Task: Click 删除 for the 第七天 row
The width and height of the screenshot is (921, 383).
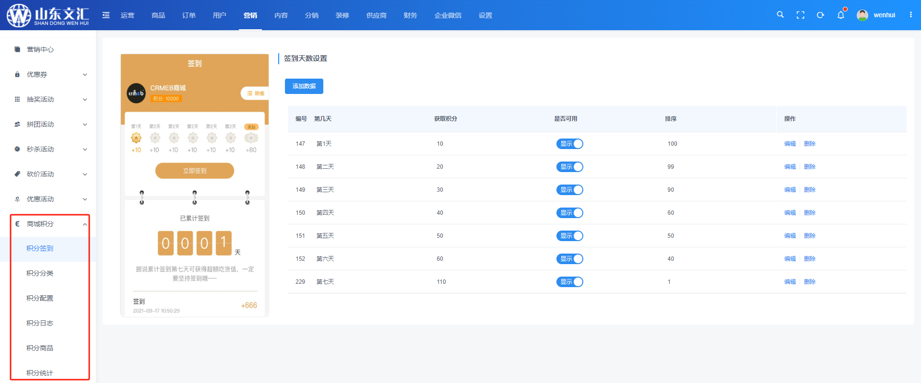Action: [810, 282]
